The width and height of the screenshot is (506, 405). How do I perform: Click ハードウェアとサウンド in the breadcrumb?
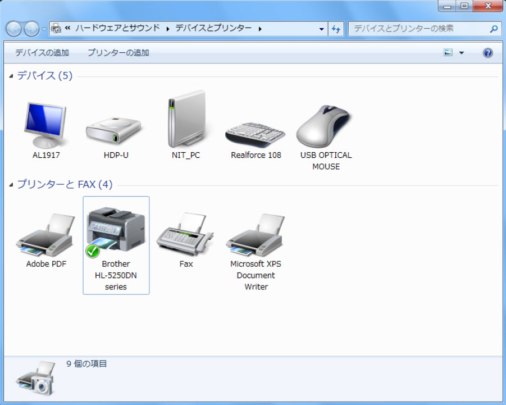(117, 28)
